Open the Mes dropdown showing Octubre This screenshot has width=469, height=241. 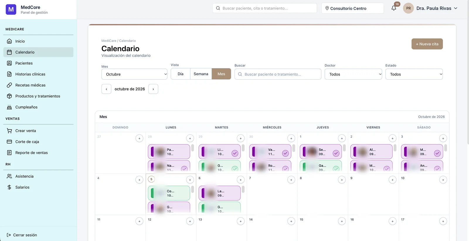click(135, 74)
